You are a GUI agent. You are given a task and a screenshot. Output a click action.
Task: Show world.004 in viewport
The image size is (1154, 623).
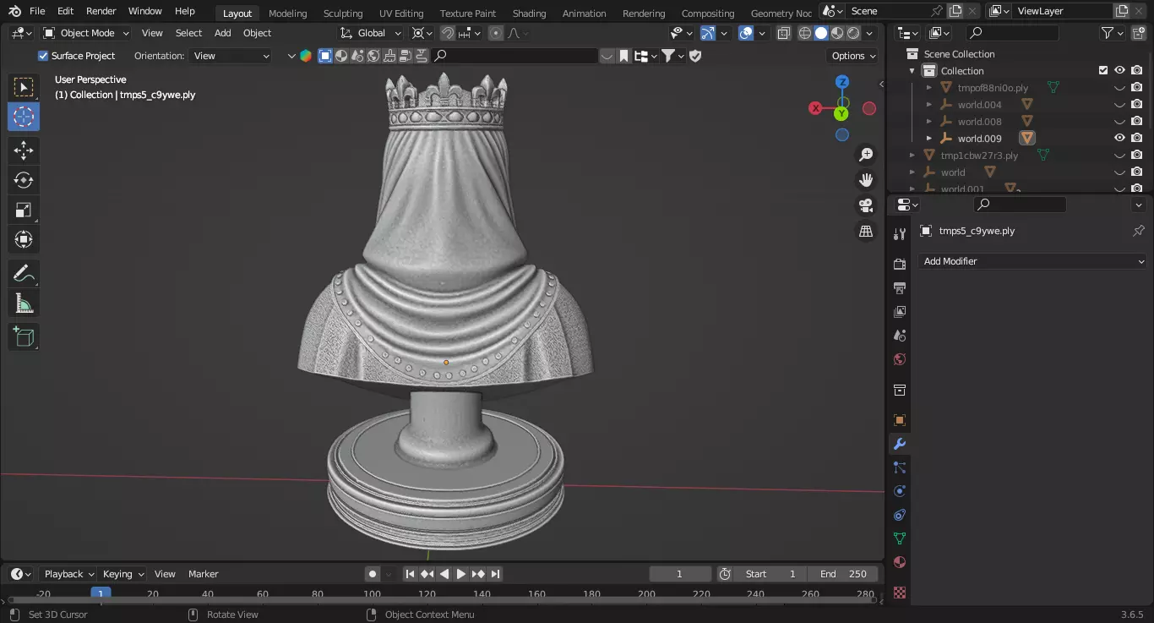point(1119,105)
